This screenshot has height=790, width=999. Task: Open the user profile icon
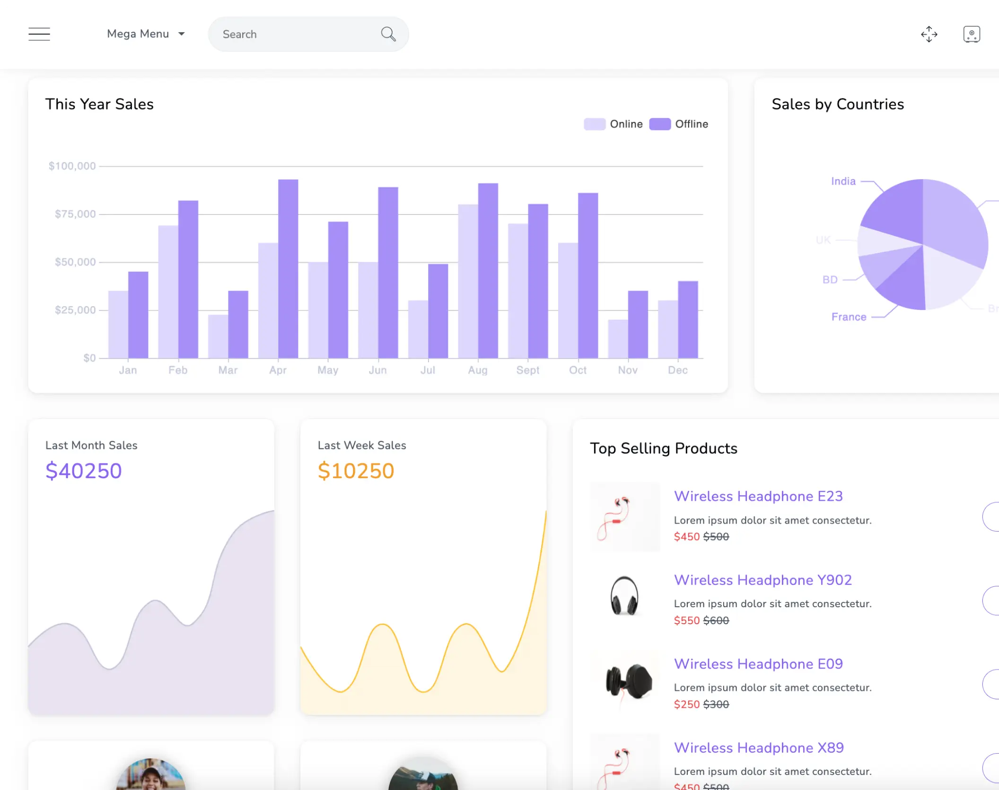(x=972, y=34)
